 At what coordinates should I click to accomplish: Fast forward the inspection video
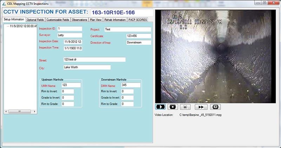201,107
